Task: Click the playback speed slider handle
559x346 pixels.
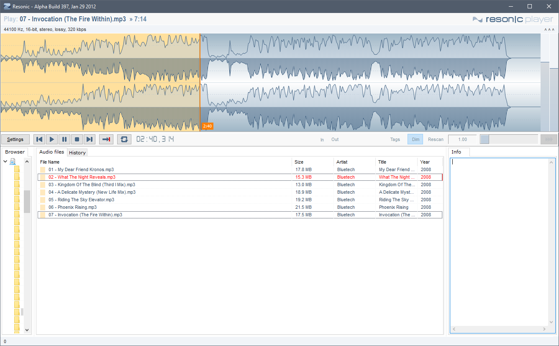Action: 485,139
